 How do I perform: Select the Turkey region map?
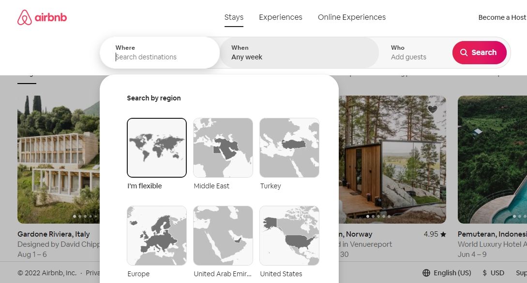pyautogui.click(x=289, y=148)
